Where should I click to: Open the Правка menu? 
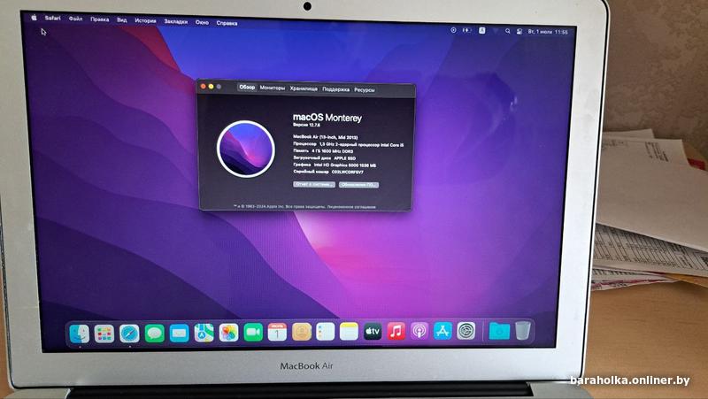pyautogui.click(x=99, y=19)
